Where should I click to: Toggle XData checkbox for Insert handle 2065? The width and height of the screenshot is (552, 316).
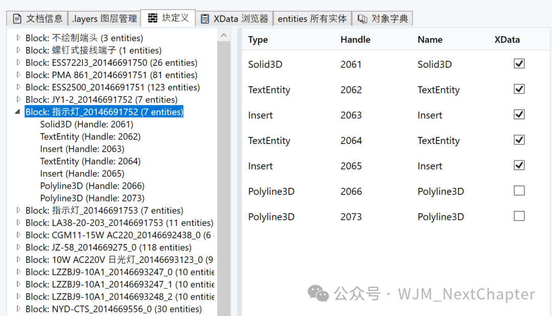pyautogui.click(x=519, y=165)
